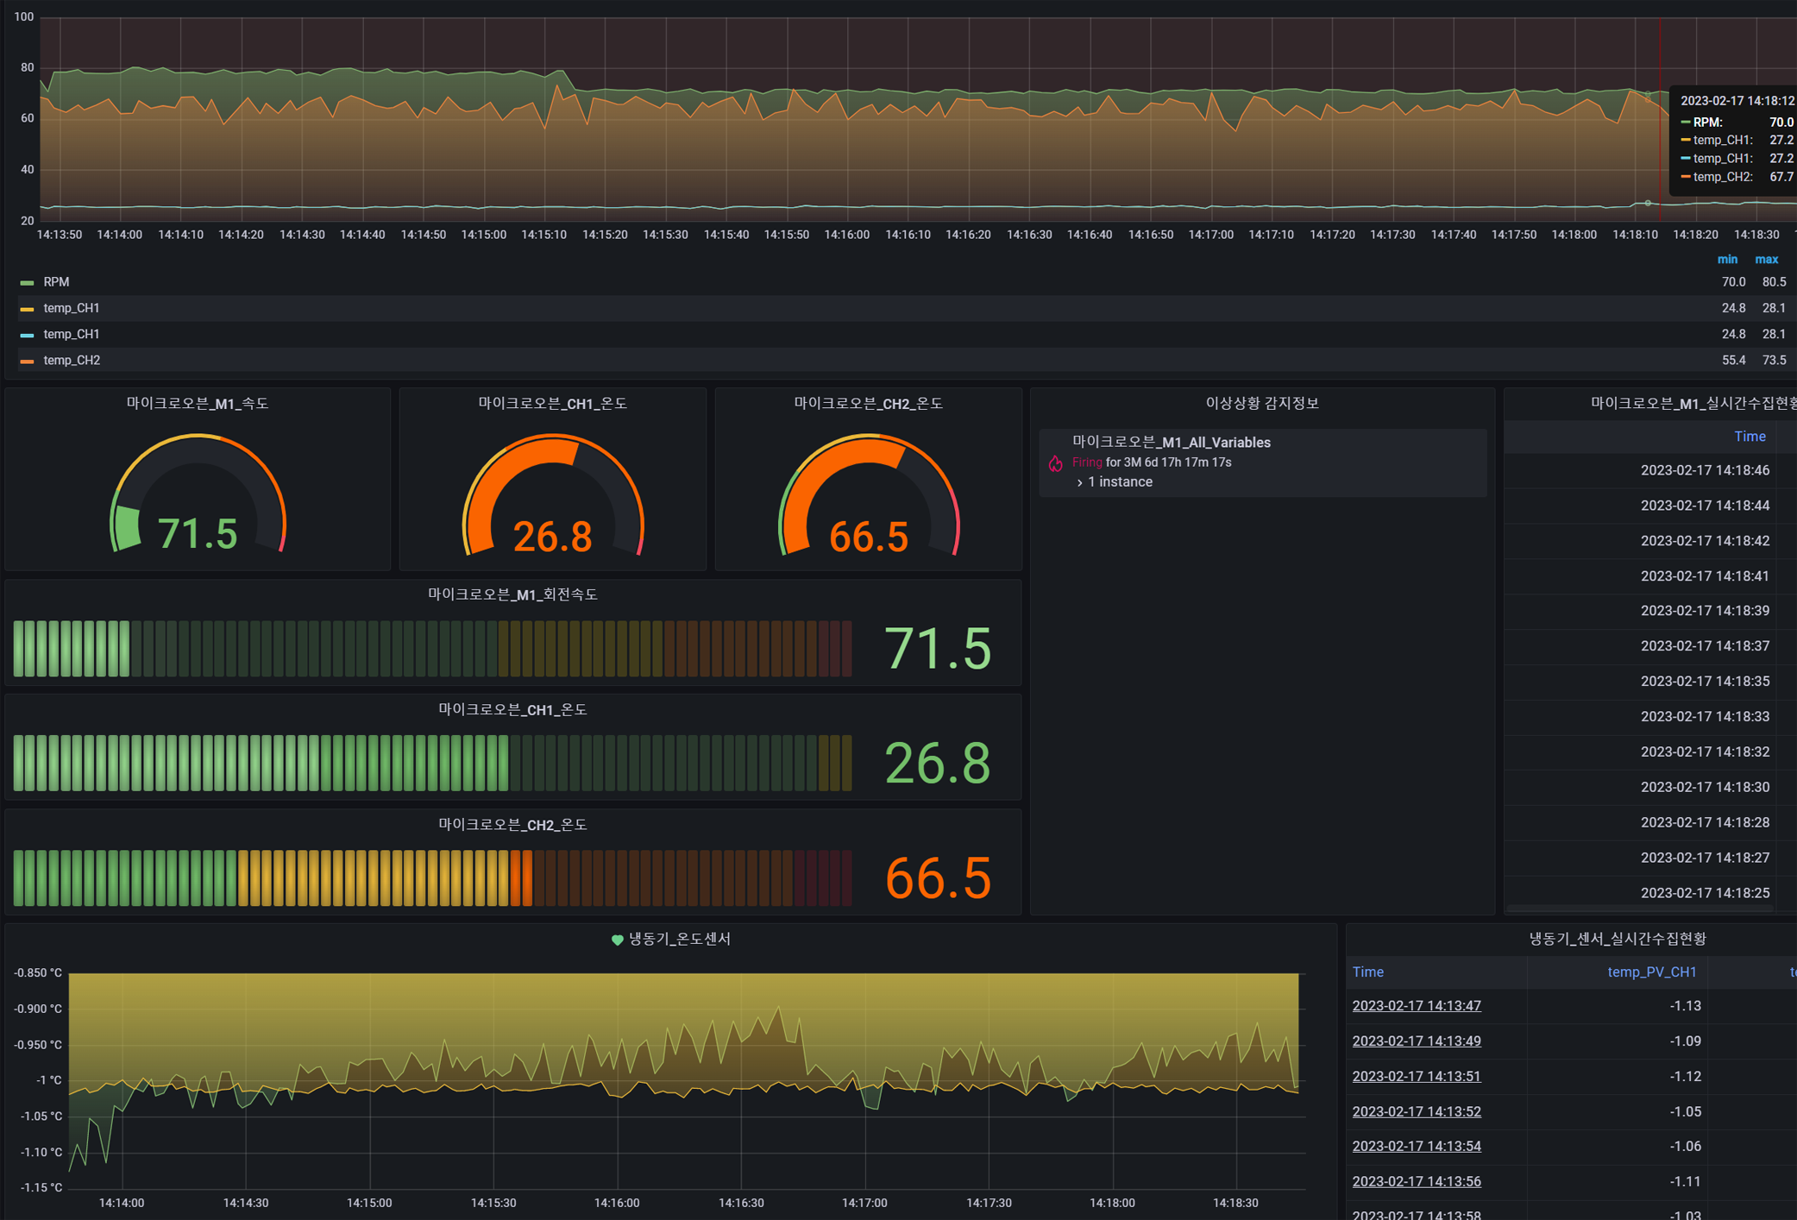Expand the "1 instance" alert chevron
1797x1220 pixels.
[x=1079, y=482]
